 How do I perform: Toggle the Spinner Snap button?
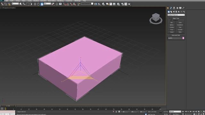coord(75,4)
